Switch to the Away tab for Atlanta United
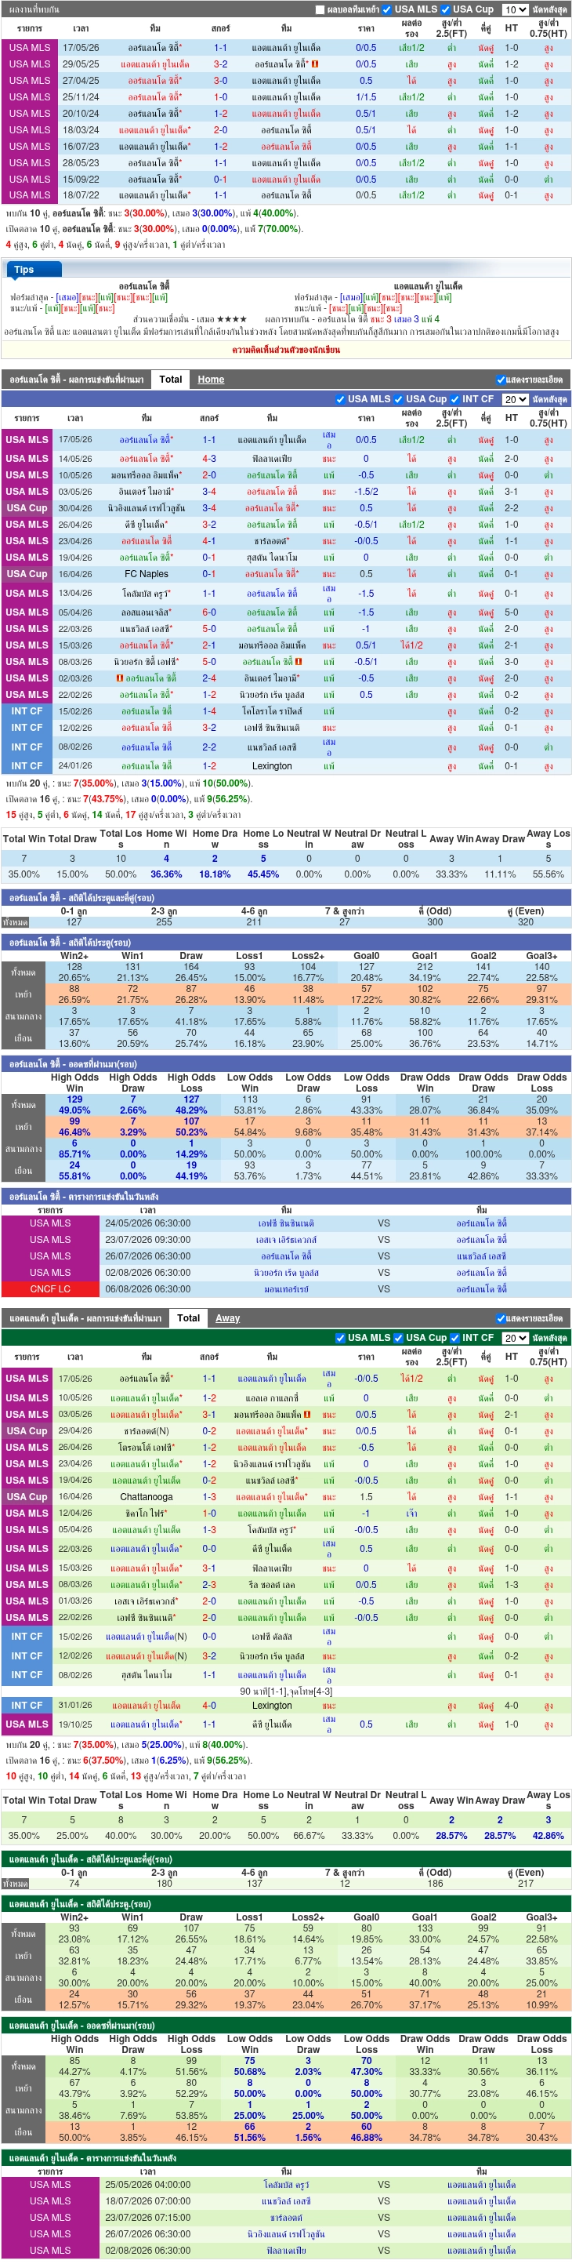Image resolution: width=572 pixels, height=2264 pixels. pyautogui.click(x=227, y=1318)
